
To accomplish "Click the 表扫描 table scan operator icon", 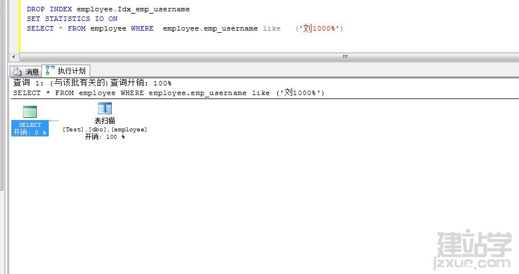I will 104,108.
